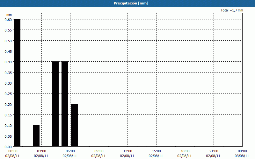Click the 0,45 y-axis value
Viewport: 255px width, 159px height.
8,52
